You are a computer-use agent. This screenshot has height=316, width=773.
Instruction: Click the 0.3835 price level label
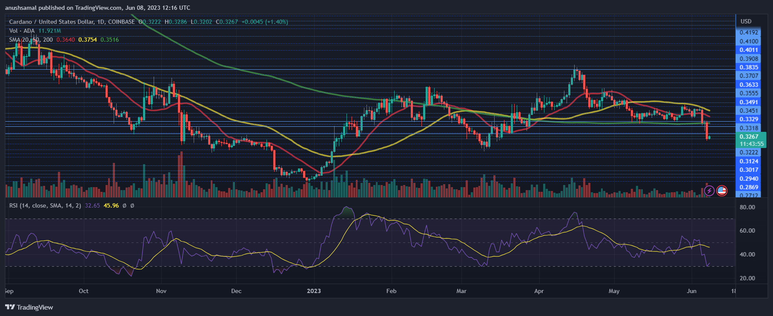(x=749, y=67)
